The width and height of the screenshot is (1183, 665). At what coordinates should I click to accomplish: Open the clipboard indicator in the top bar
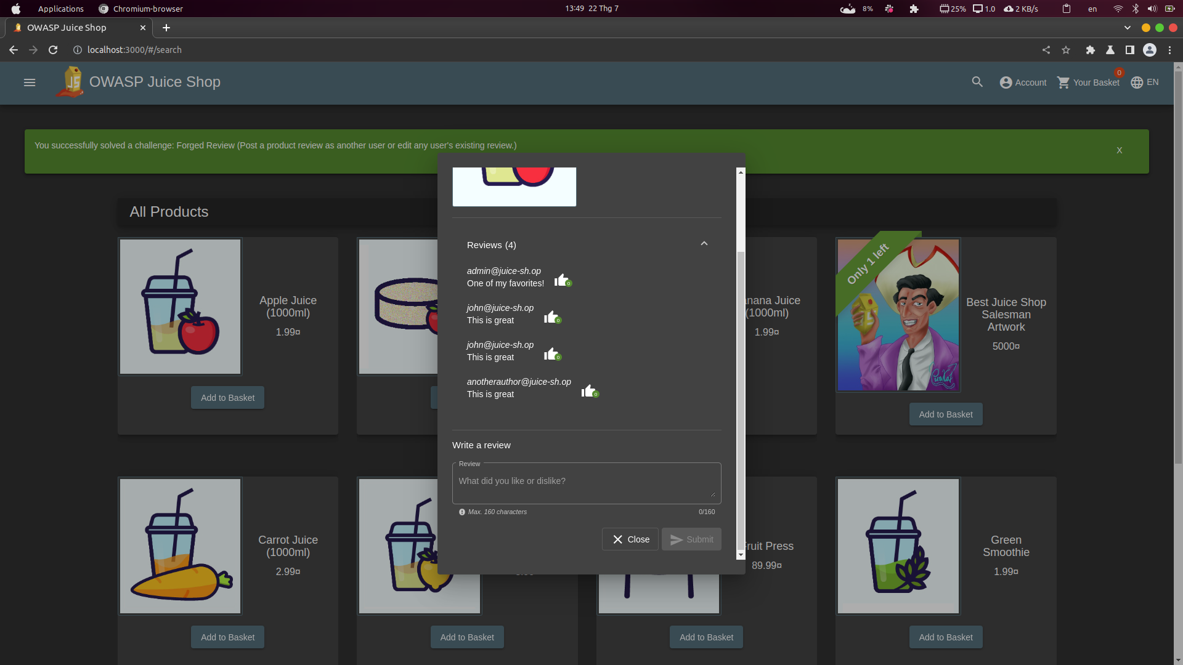pyautogui.click(x=1067, y=9)
